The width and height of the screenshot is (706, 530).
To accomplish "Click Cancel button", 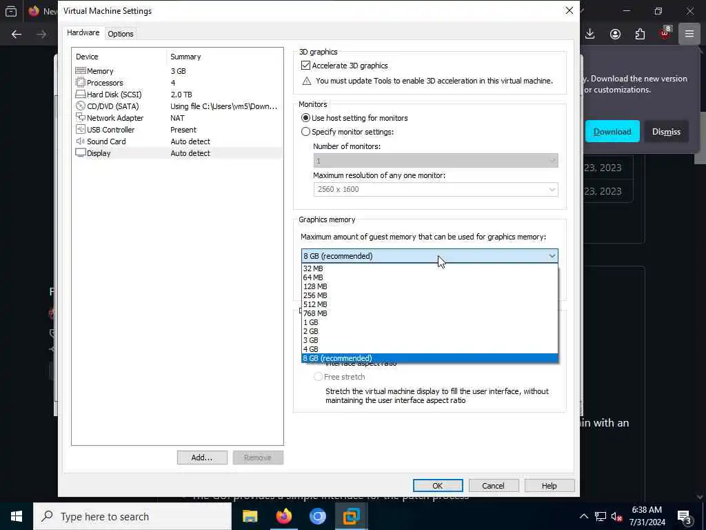I will [494, 485].
